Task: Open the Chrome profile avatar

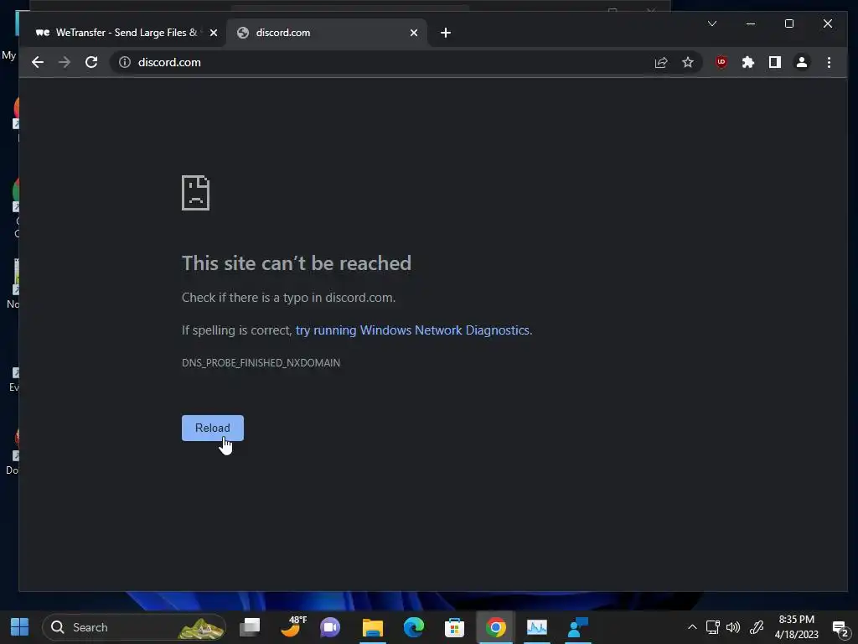Action: point(802,62)
